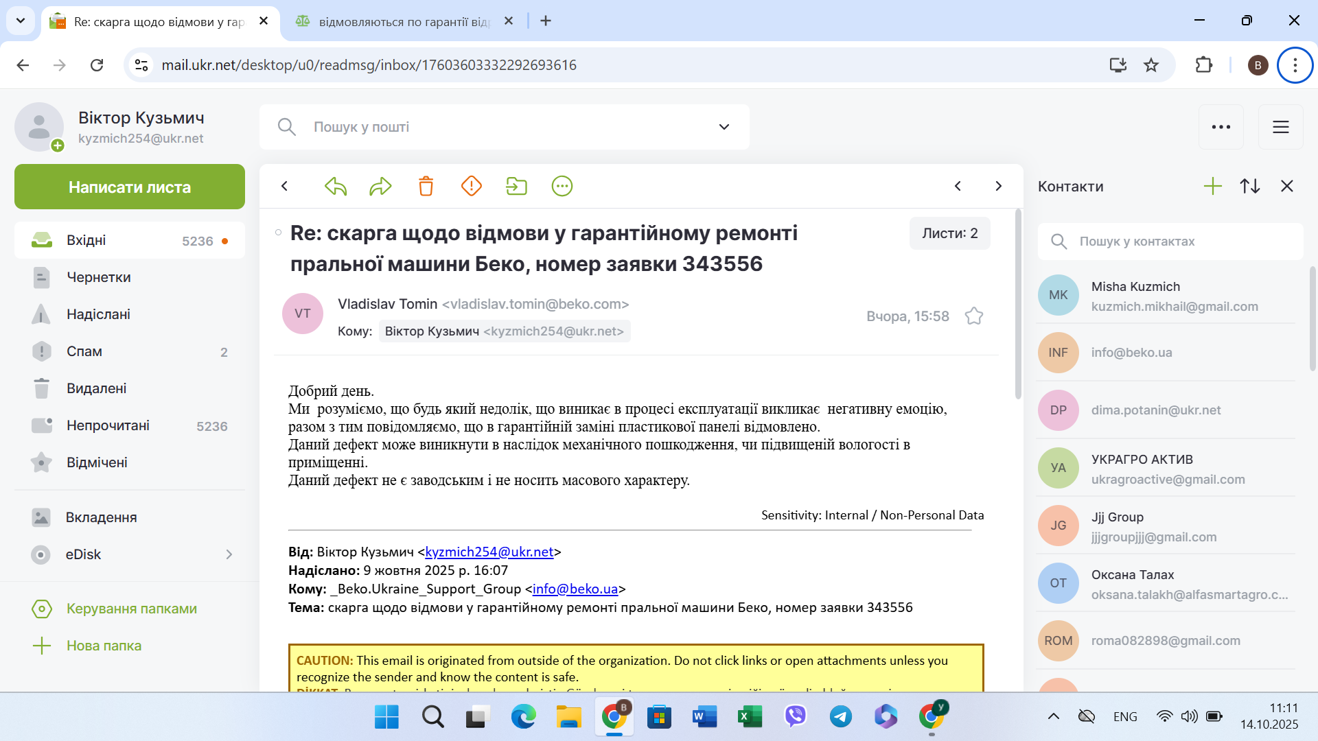
Task: Open Спам folder
Action: (84, 351)
